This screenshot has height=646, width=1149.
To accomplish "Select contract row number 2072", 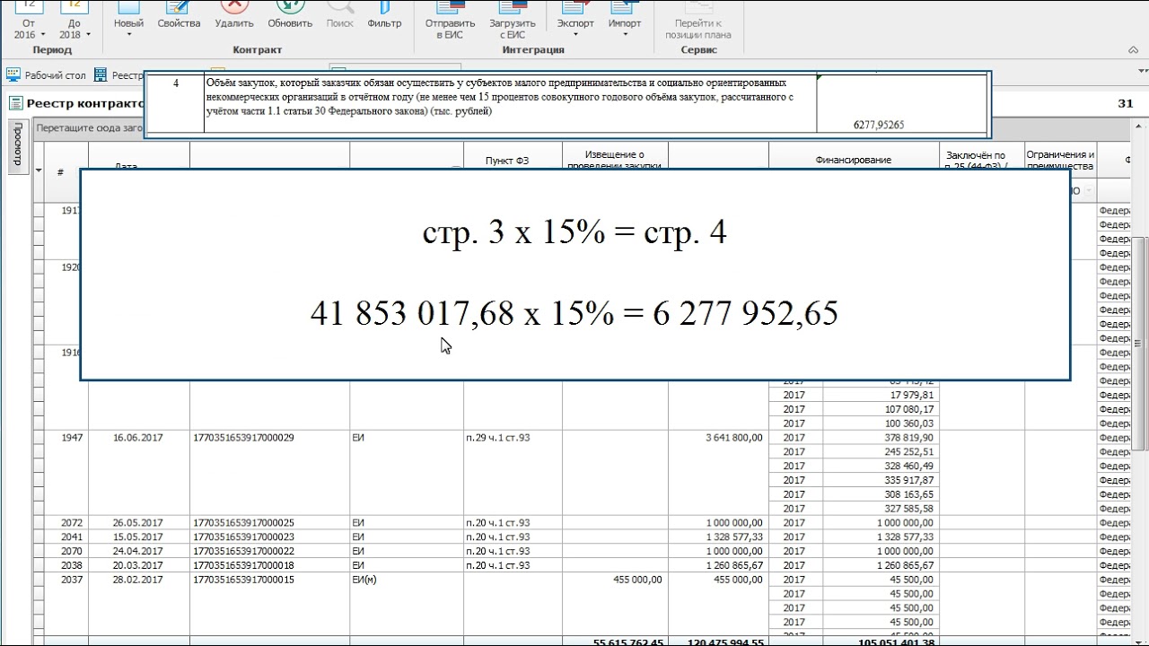I will click(71, 523).
